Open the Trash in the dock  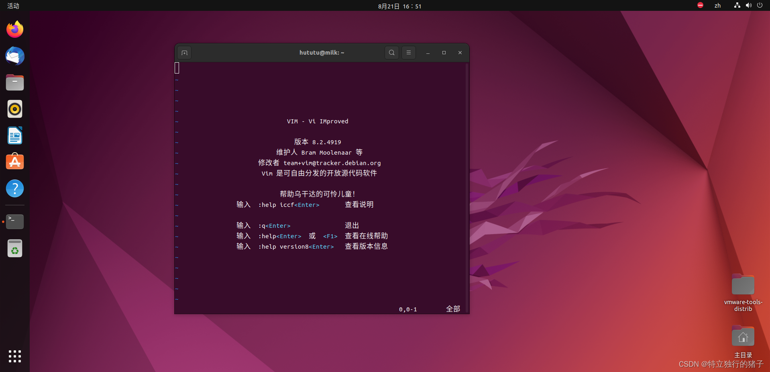point(15,248)
